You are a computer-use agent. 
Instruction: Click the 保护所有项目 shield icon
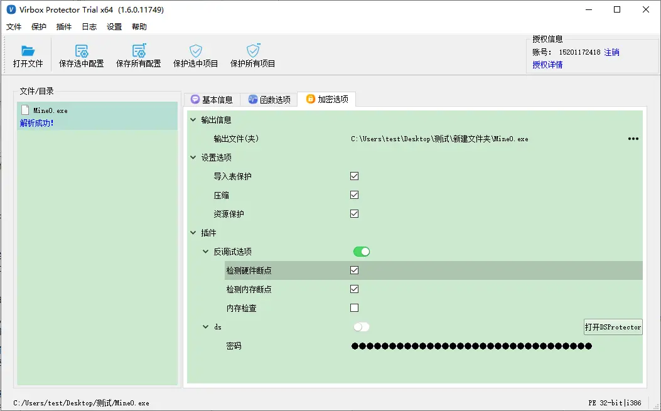253,51
